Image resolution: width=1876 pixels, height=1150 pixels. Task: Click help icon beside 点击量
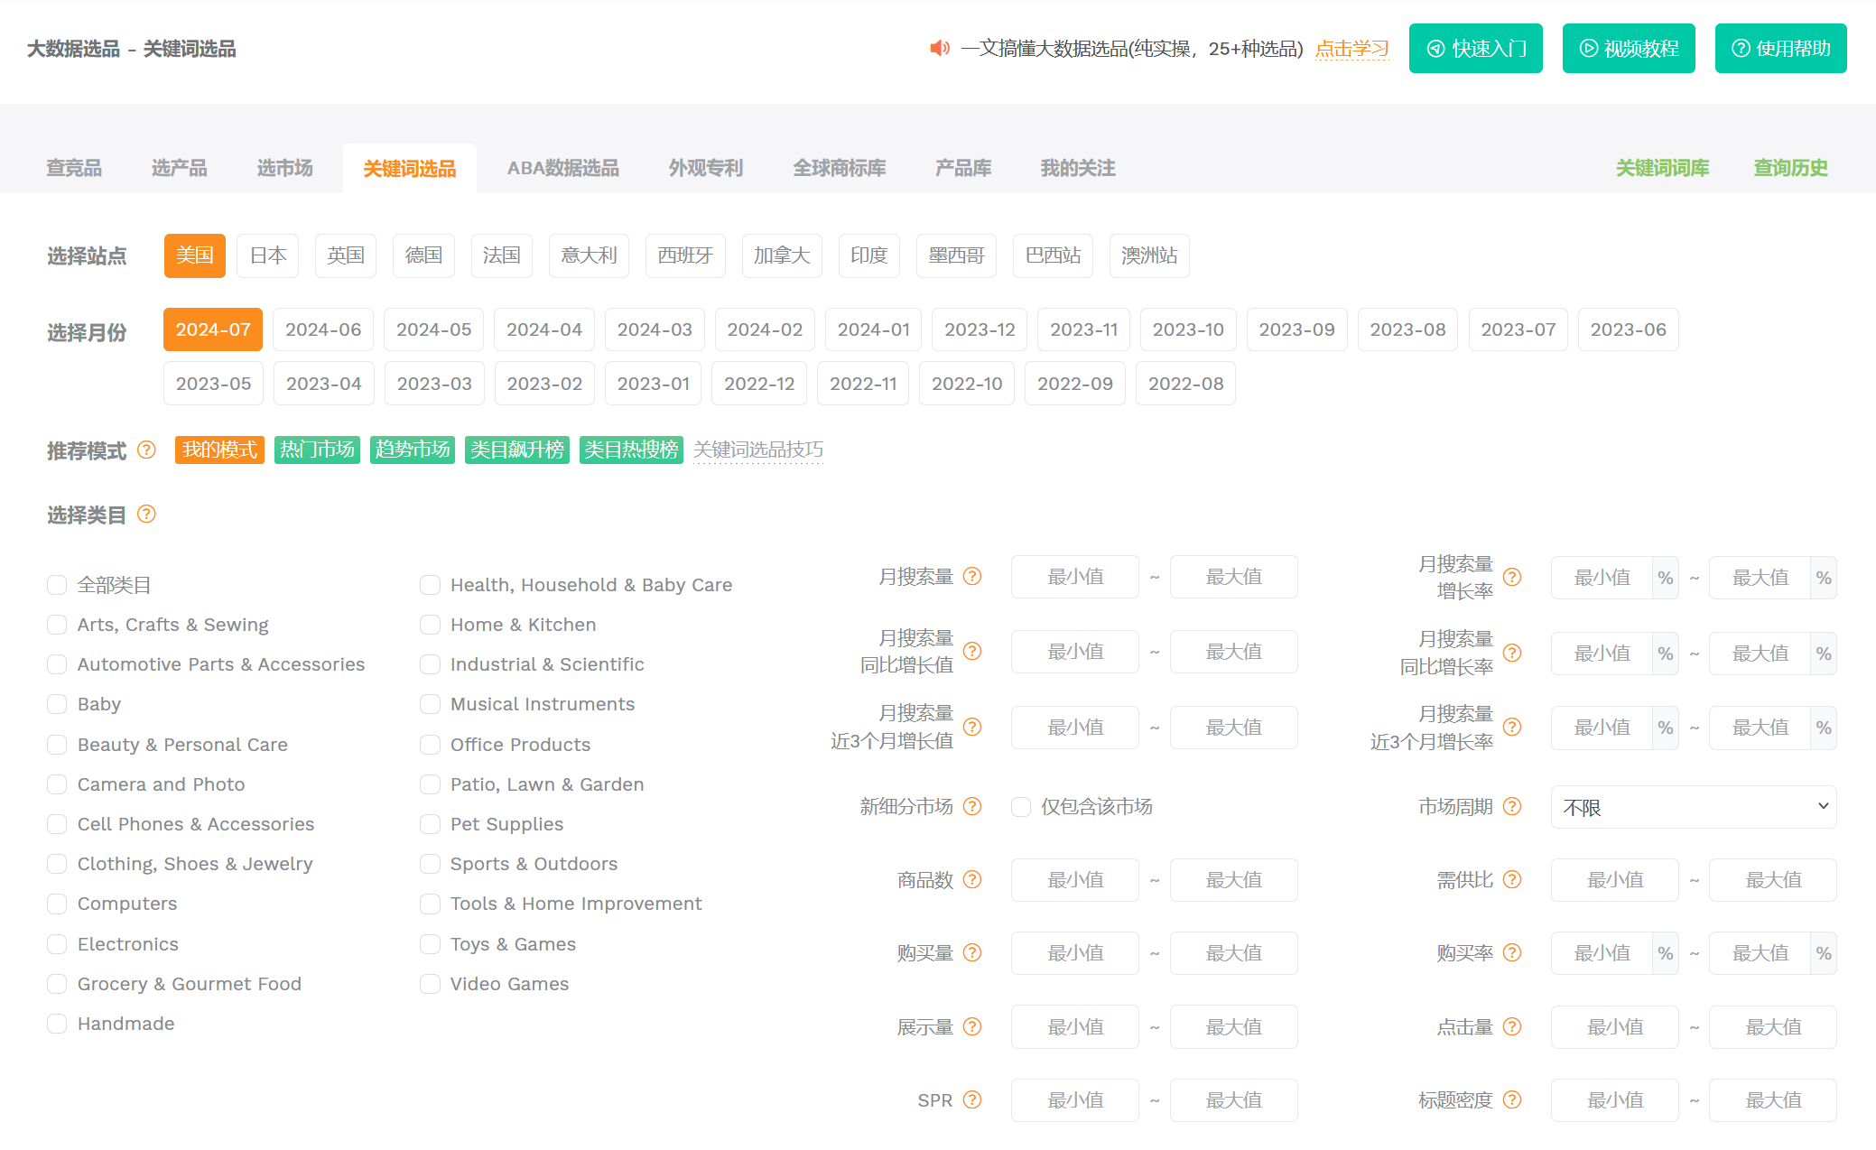click(x=1512, y=1026)
